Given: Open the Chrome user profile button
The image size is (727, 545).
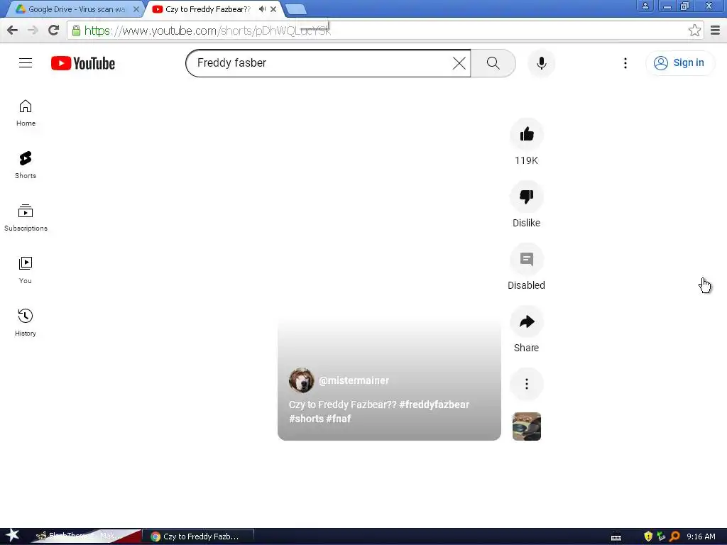Looking at the screenshot, I should [645, 6].
